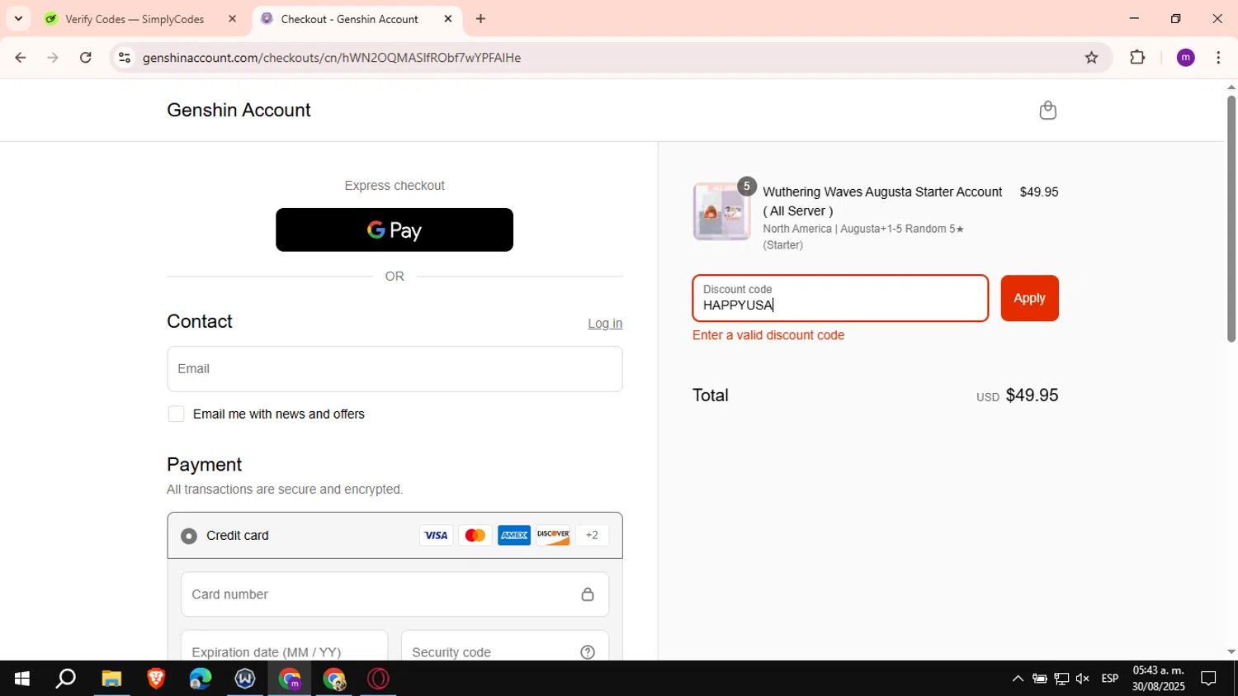Viewport: 1238px width, 696px height.
Task: Click the Apply discount button
Action: (1029, 298)
